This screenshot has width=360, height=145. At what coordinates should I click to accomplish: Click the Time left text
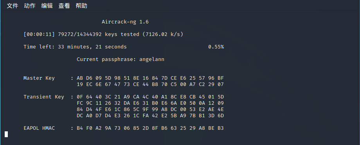(x=75, y=47)
